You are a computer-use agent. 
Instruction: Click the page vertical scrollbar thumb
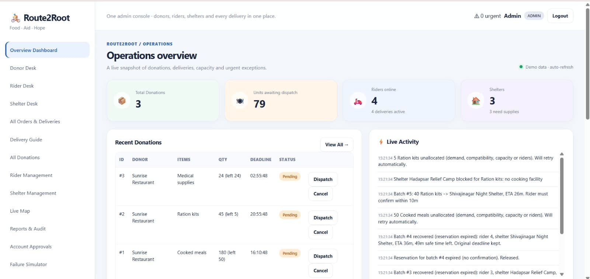pos(587,64)
